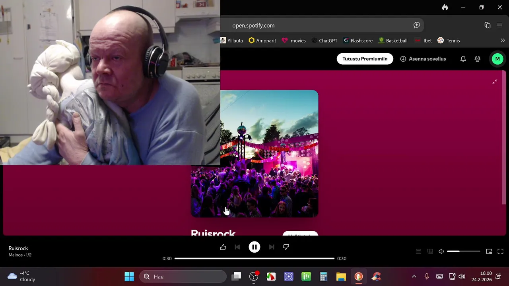Open the ChatGPT bookmark

click(x=324, y=41)
